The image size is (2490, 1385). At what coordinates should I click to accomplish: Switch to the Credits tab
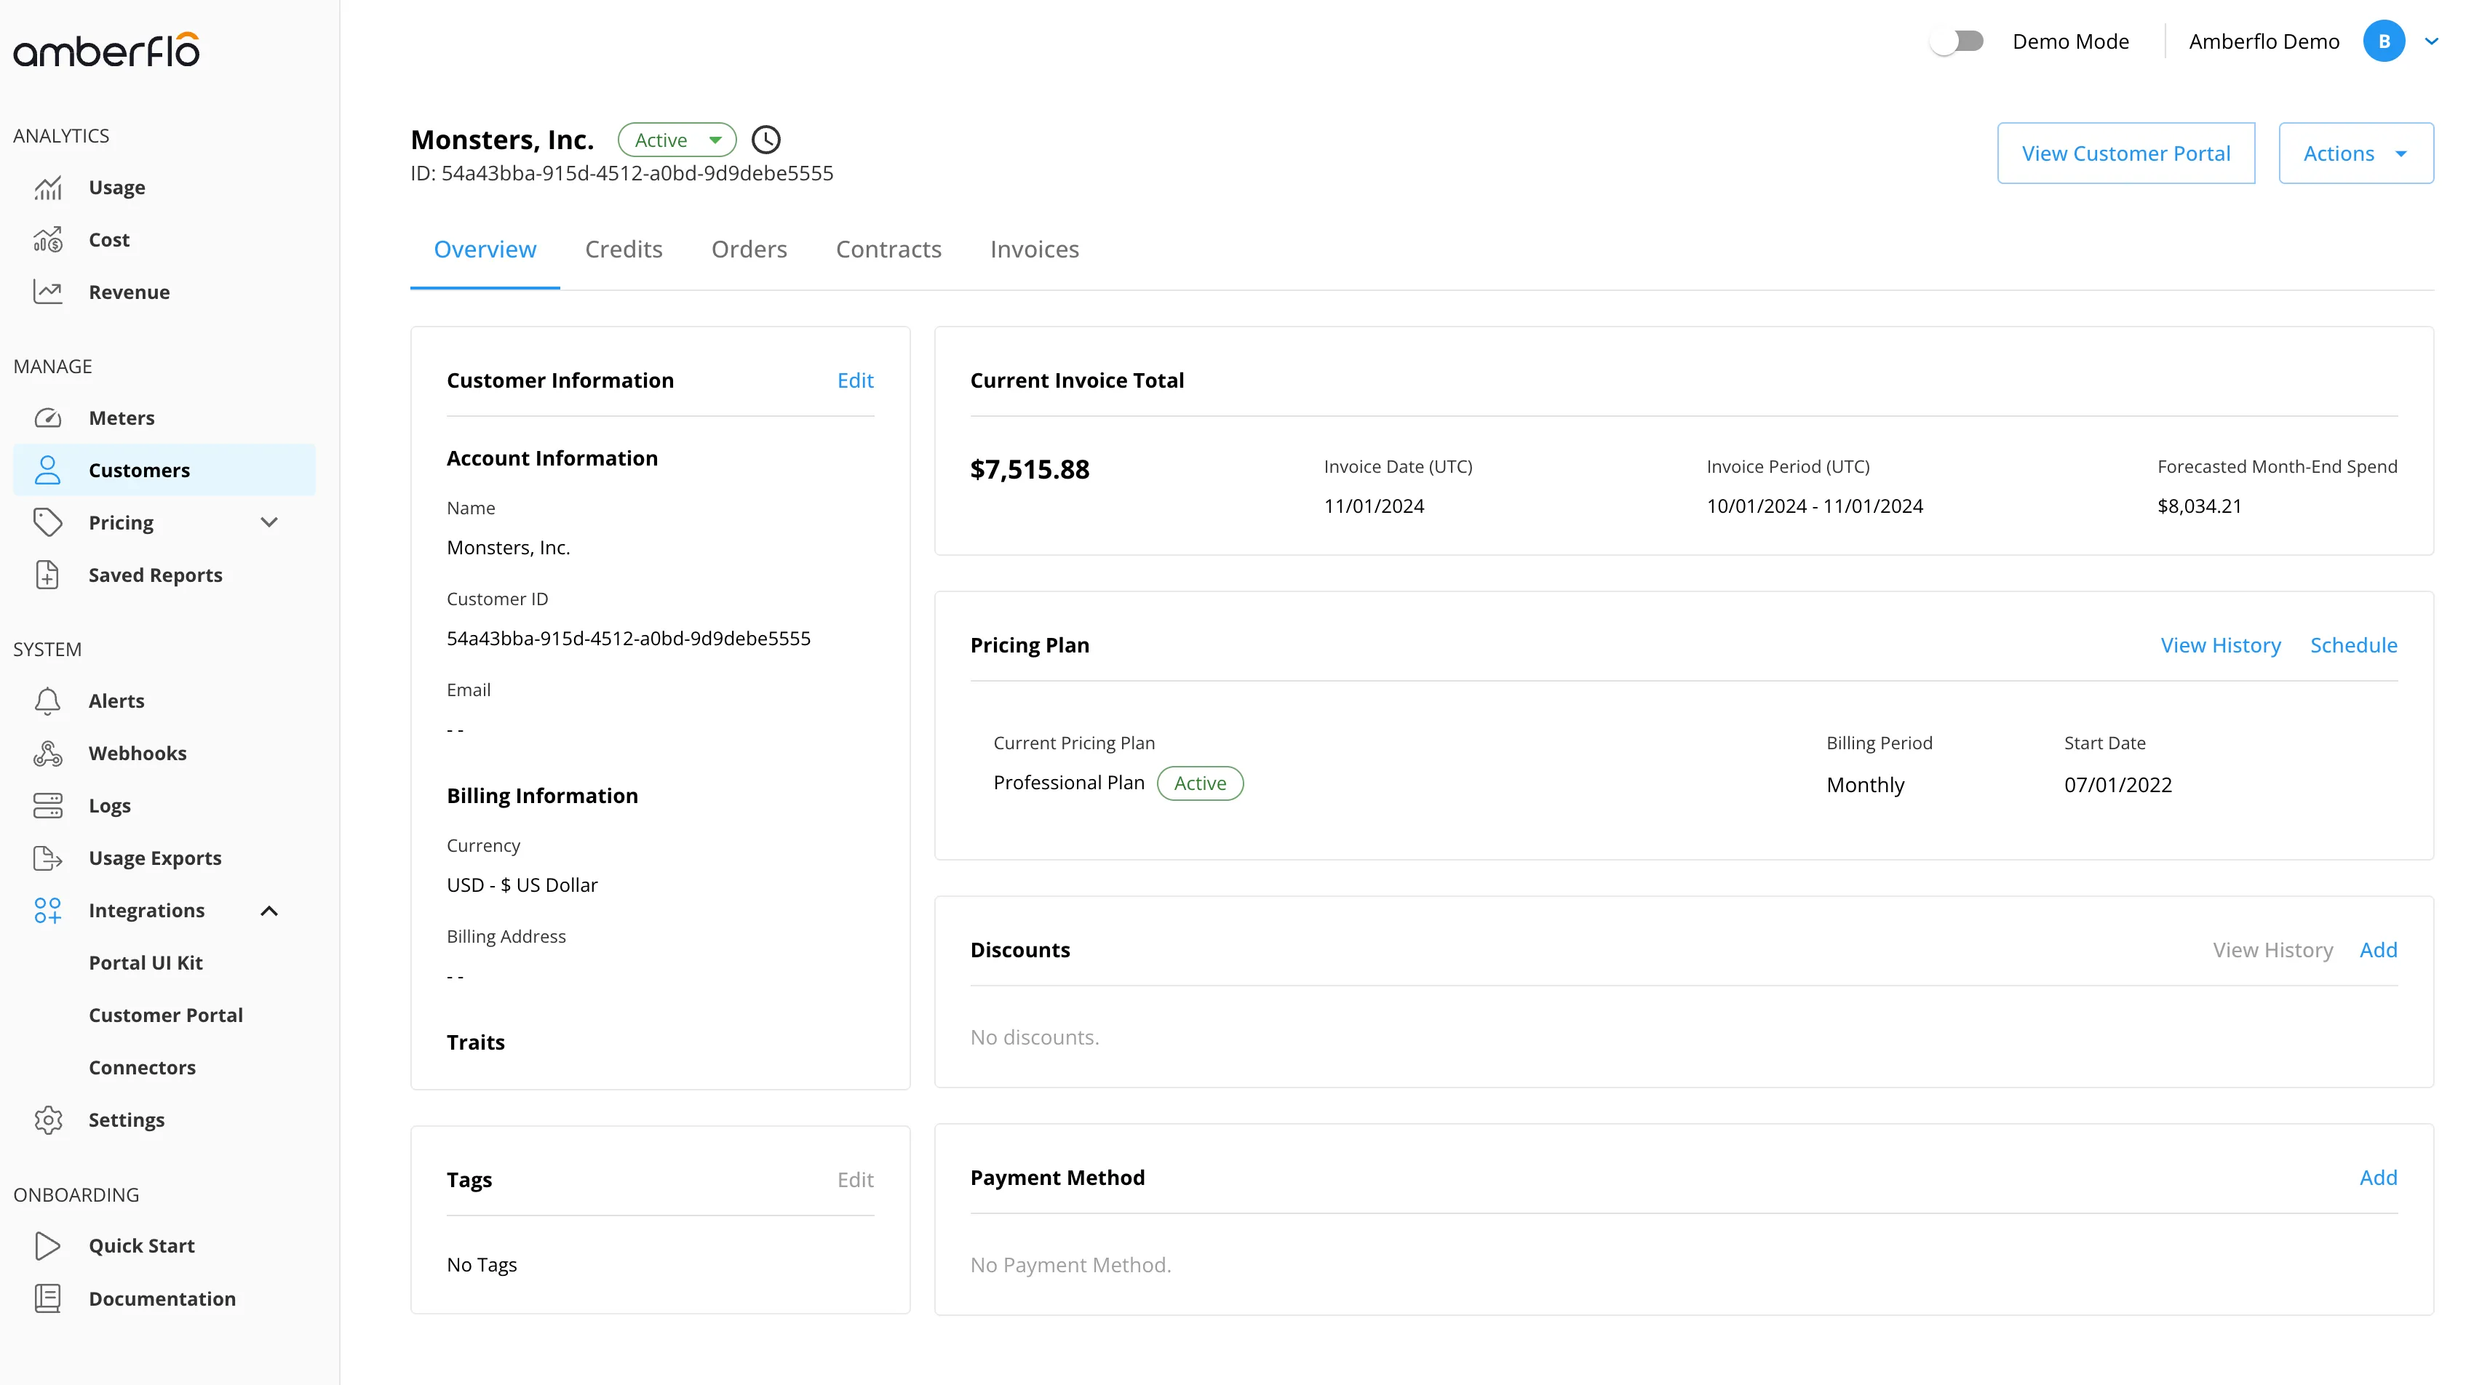point(624,250)
